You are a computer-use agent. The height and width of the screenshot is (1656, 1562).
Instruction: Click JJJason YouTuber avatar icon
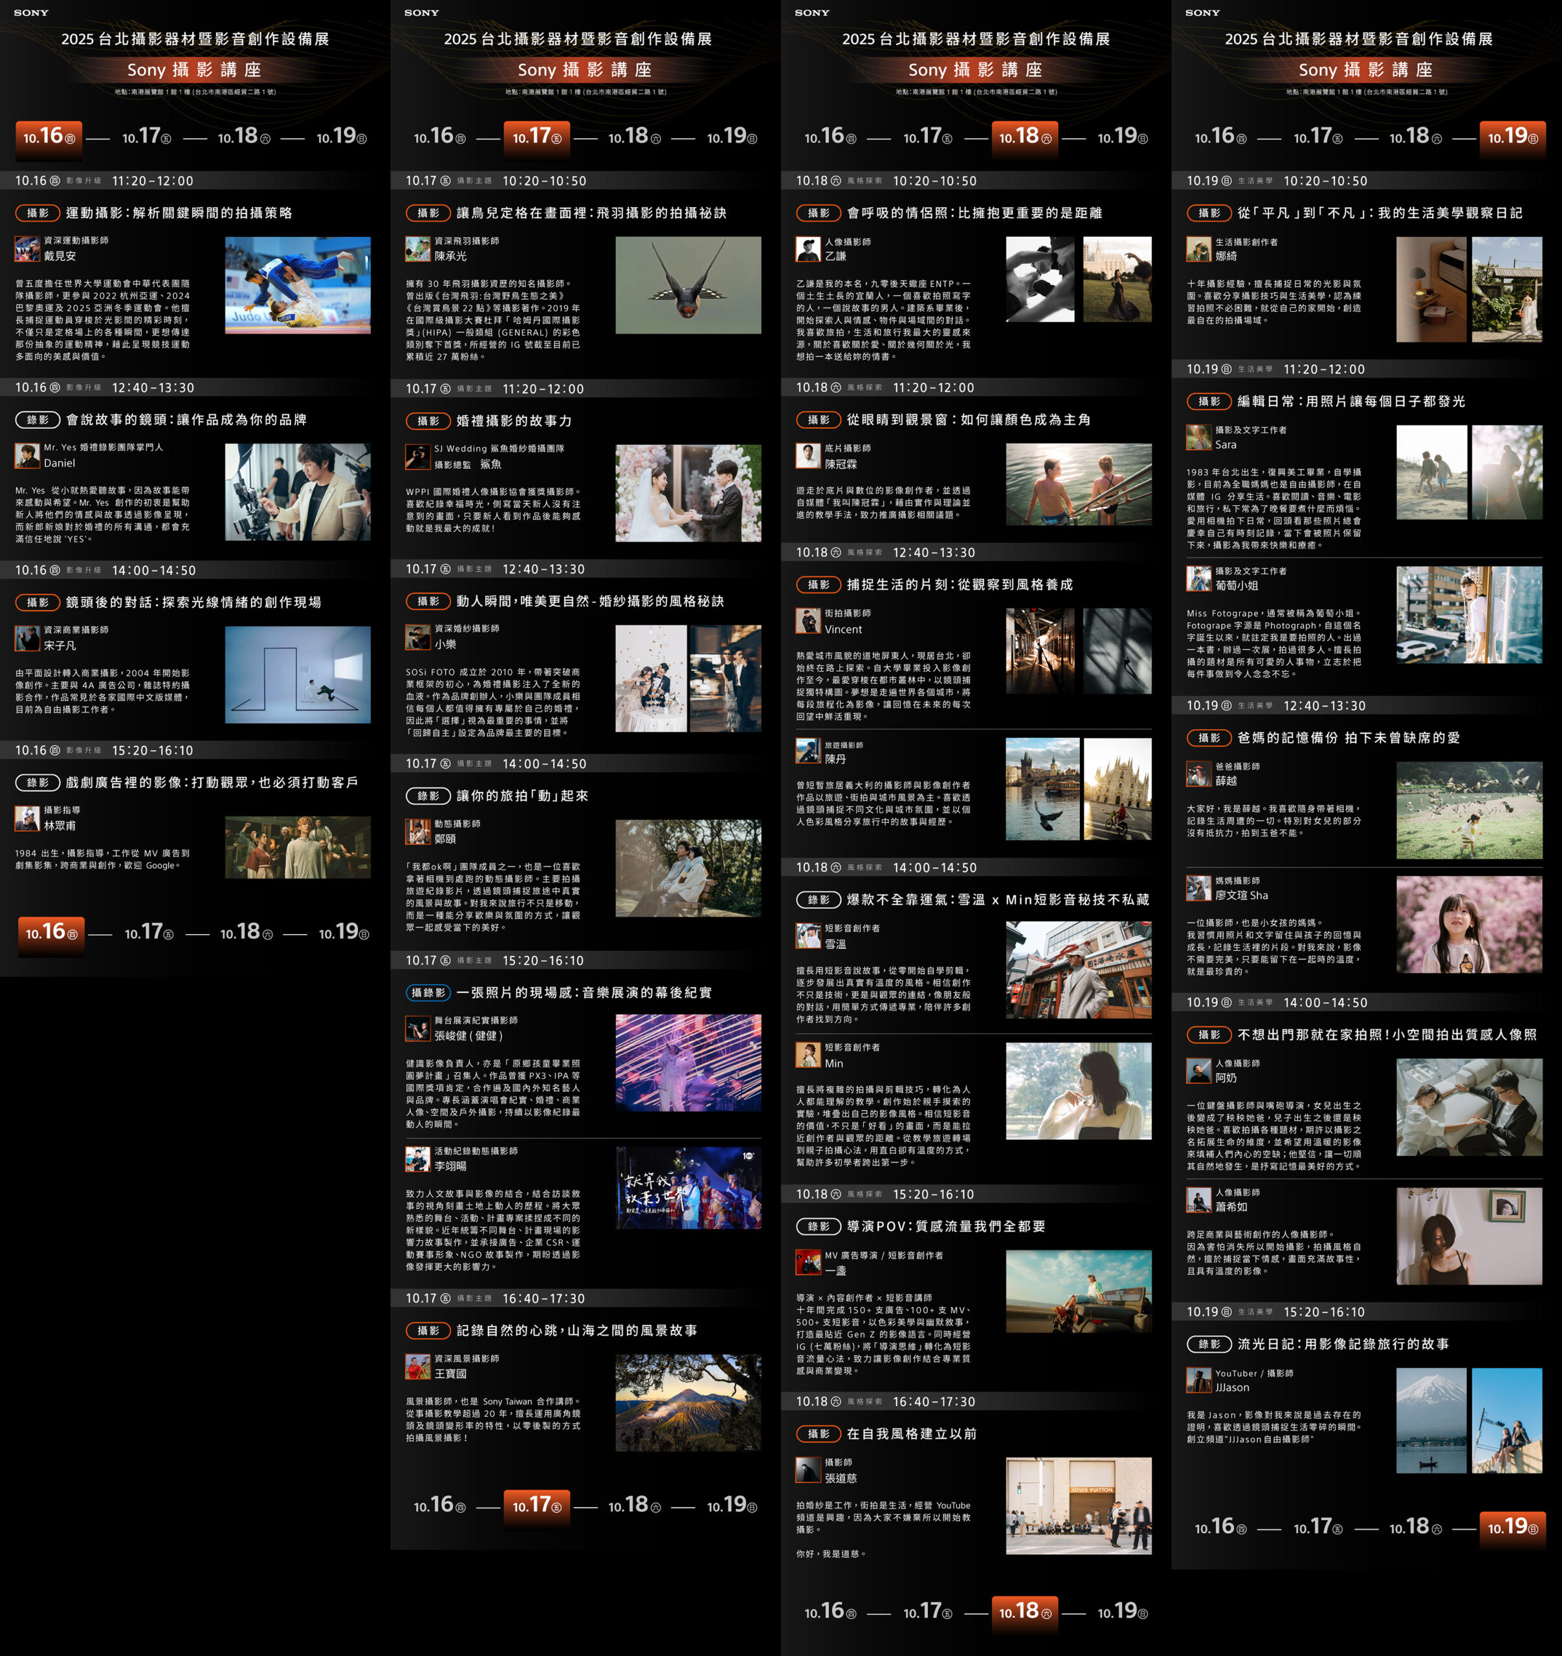1199,1380
